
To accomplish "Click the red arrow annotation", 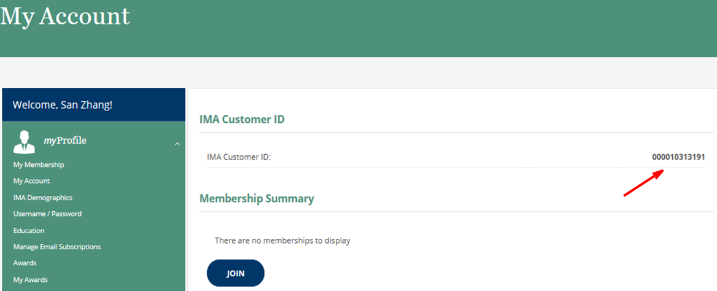I will coord(643,184).
